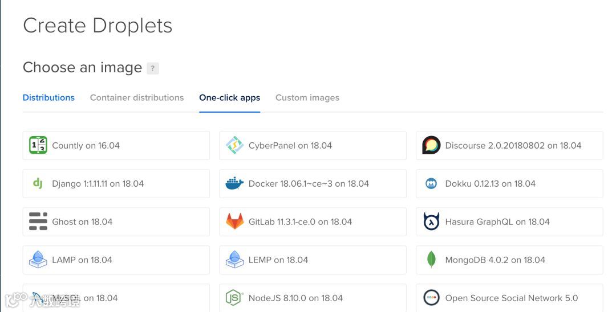Click the CyberPanel logo icon

(x=234, y=145)
